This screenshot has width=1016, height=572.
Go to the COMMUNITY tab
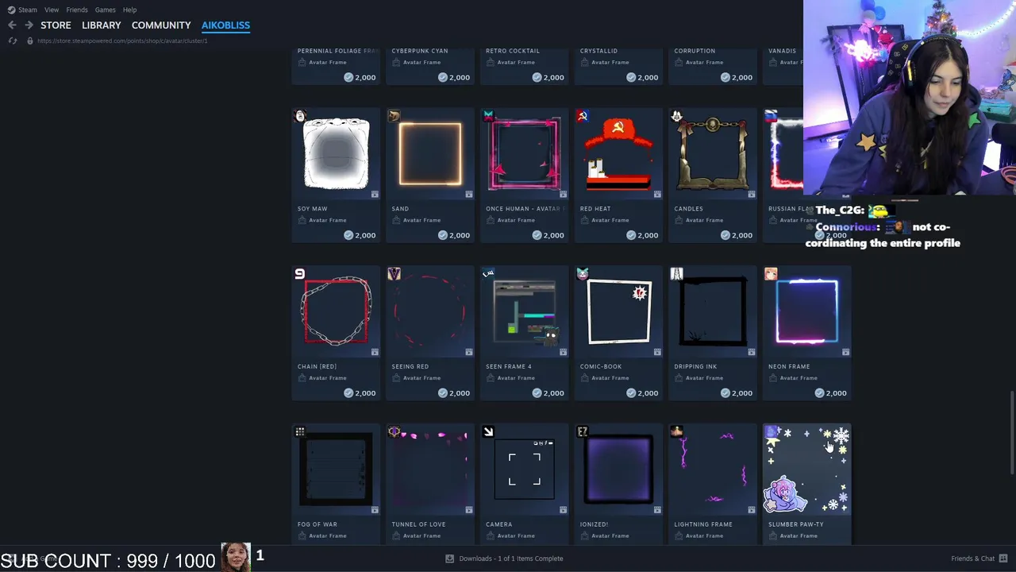click(x=161, y=25)
